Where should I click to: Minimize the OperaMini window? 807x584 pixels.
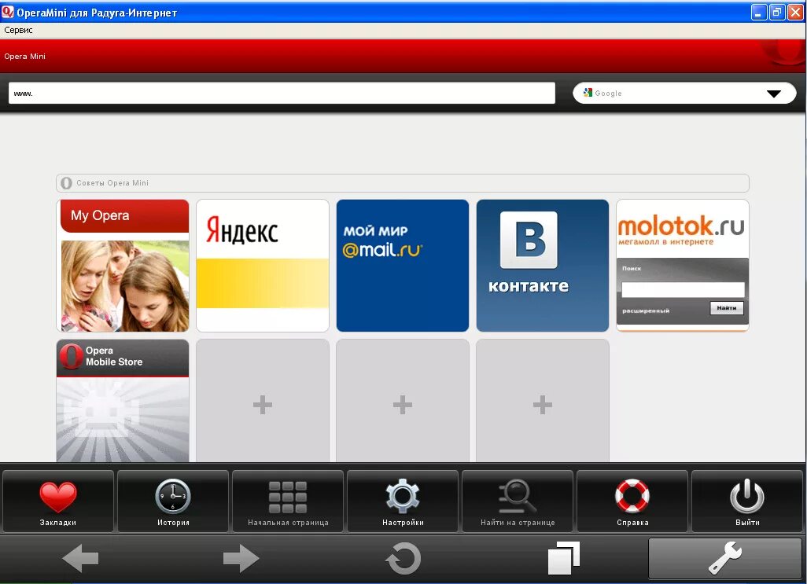coord(758,12)
